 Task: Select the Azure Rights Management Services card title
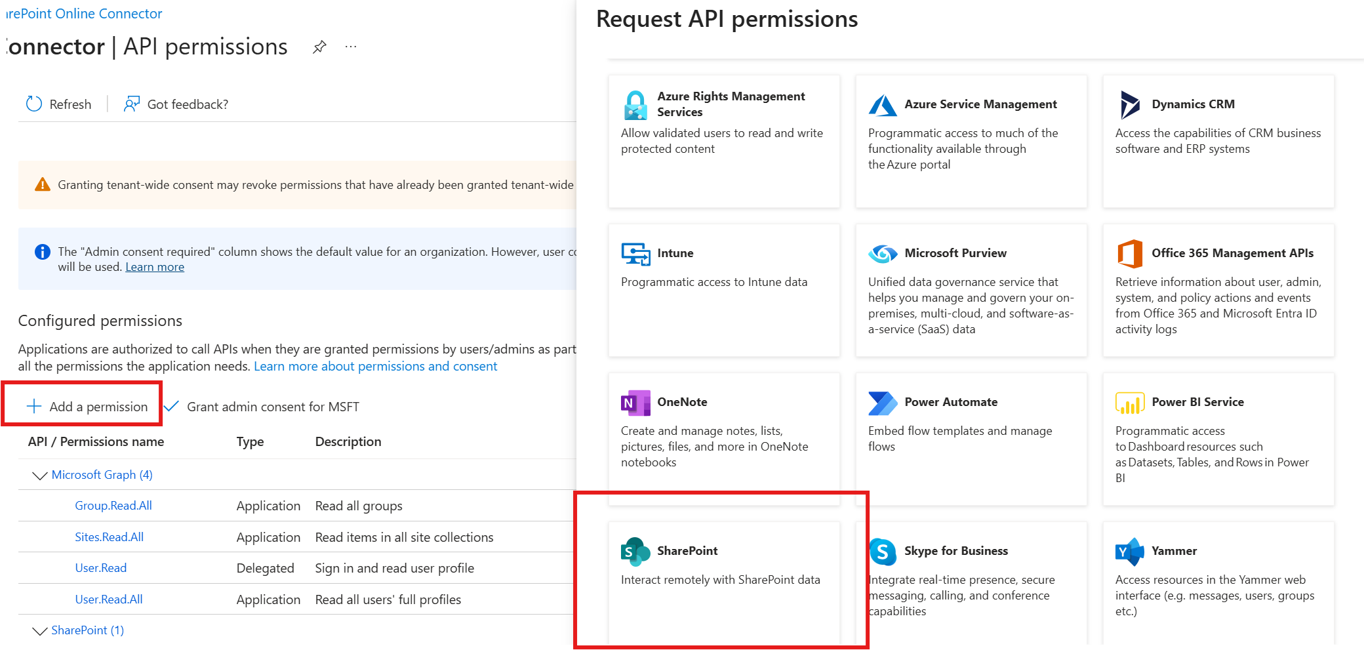click(731, 104)
